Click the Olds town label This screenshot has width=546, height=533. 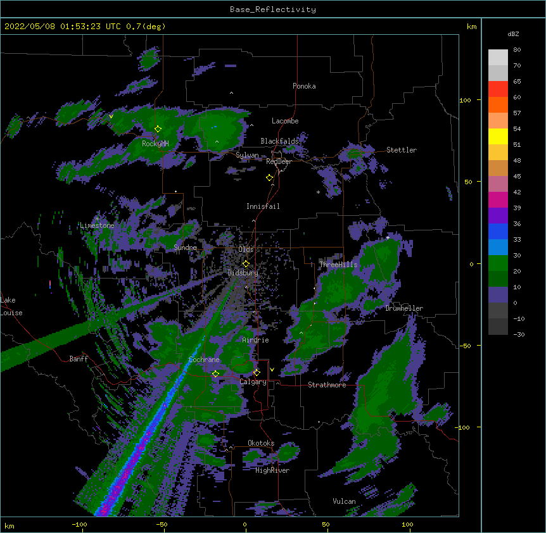(246, 249)
